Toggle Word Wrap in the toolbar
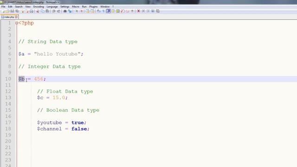297x167 pixels. 99,11
